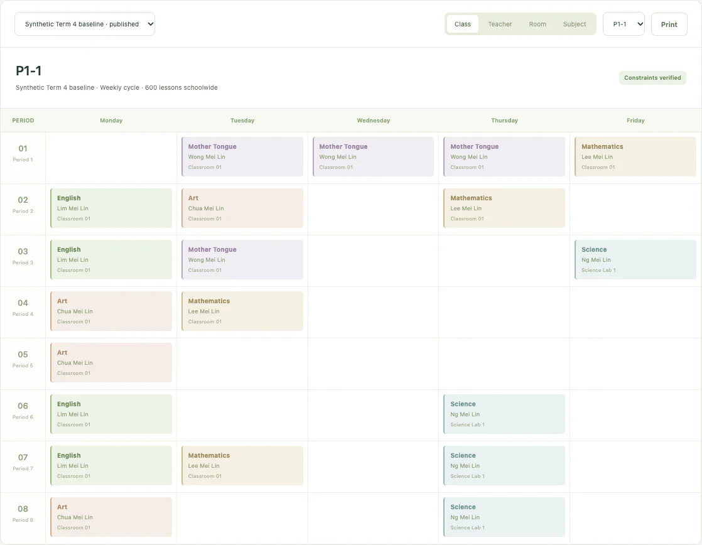702x545 pixels.
Task: Click the Constraints verified badge
Action: (x=652, y=78)
